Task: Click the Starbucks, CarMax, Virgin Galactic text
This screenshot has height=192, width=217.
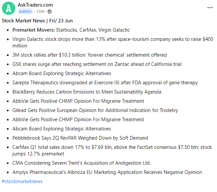Action: 93,30
